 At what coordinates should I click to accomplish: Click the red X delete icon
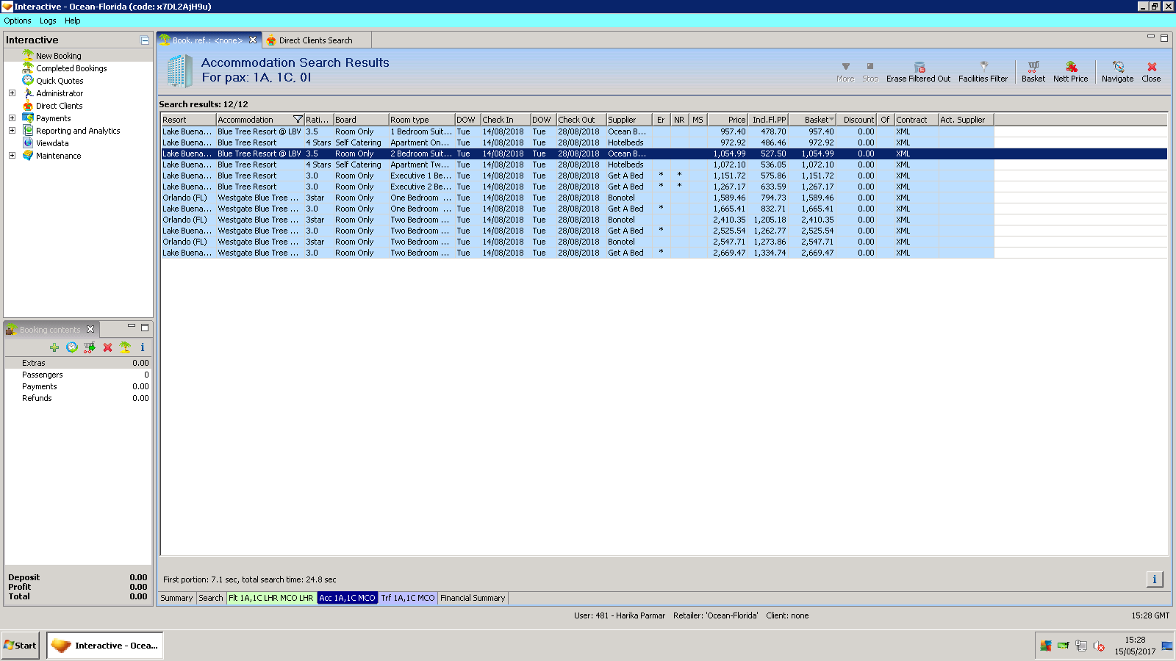pos(107,347)
